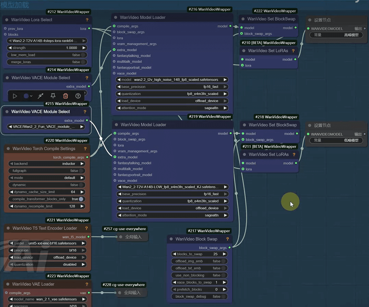Pin the selected node with the pin icon
Image resolution: width=369 pixels, height=307 pixels.
53,96
